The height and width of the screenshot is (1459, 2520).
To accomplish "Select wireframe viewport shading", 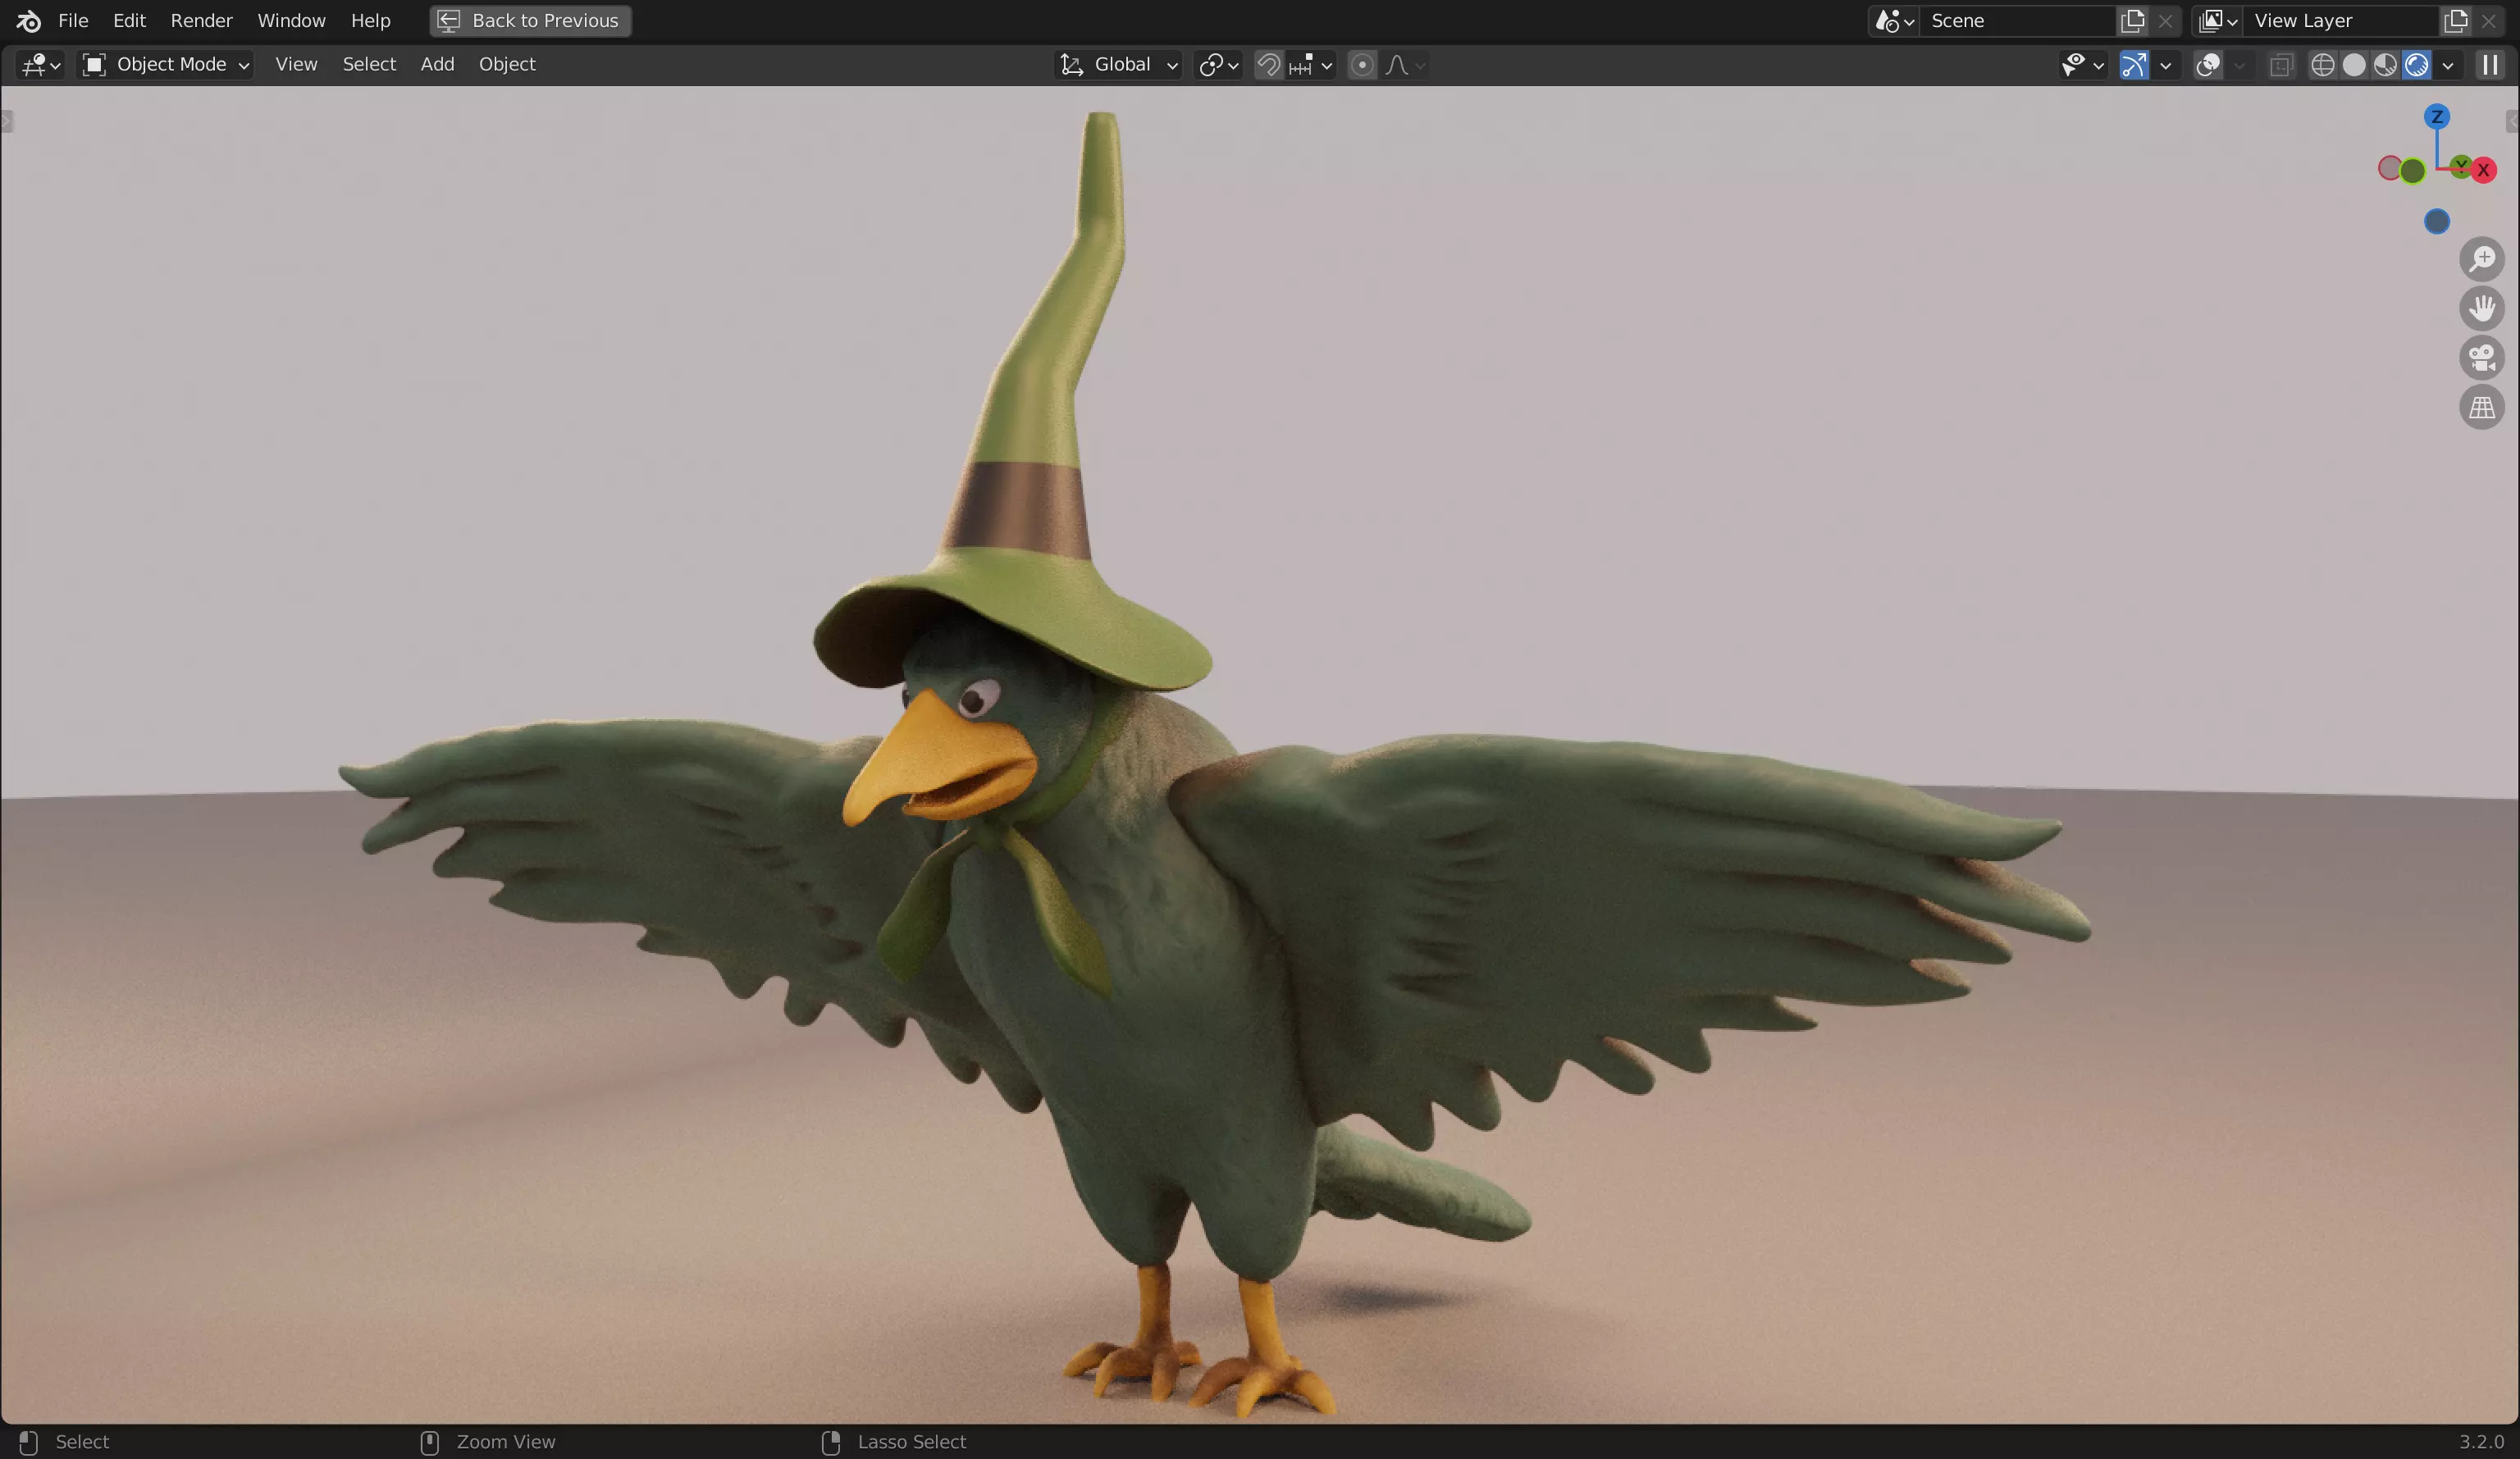I will (x=2322, y=65).
